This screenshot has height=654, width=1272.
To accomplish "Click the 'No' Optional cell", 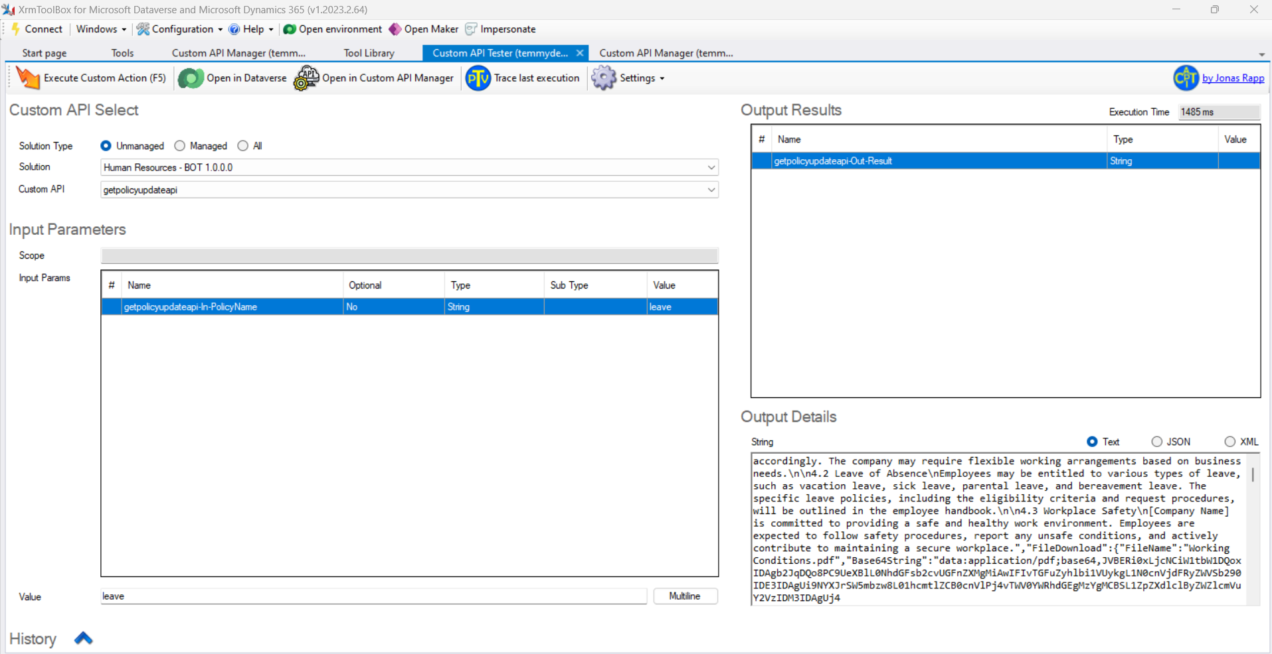I will point(393,306).
